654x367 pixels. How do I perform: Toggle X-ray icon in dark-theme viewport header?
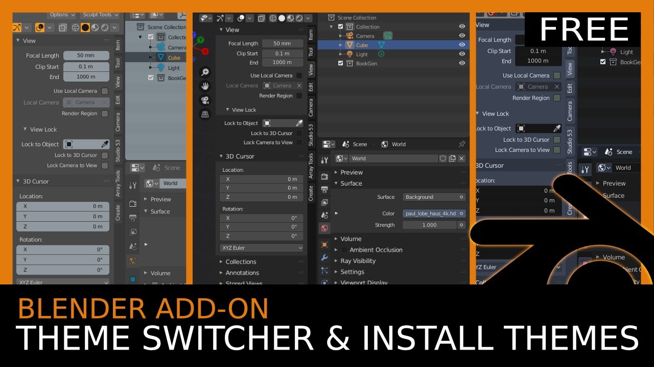261,18
